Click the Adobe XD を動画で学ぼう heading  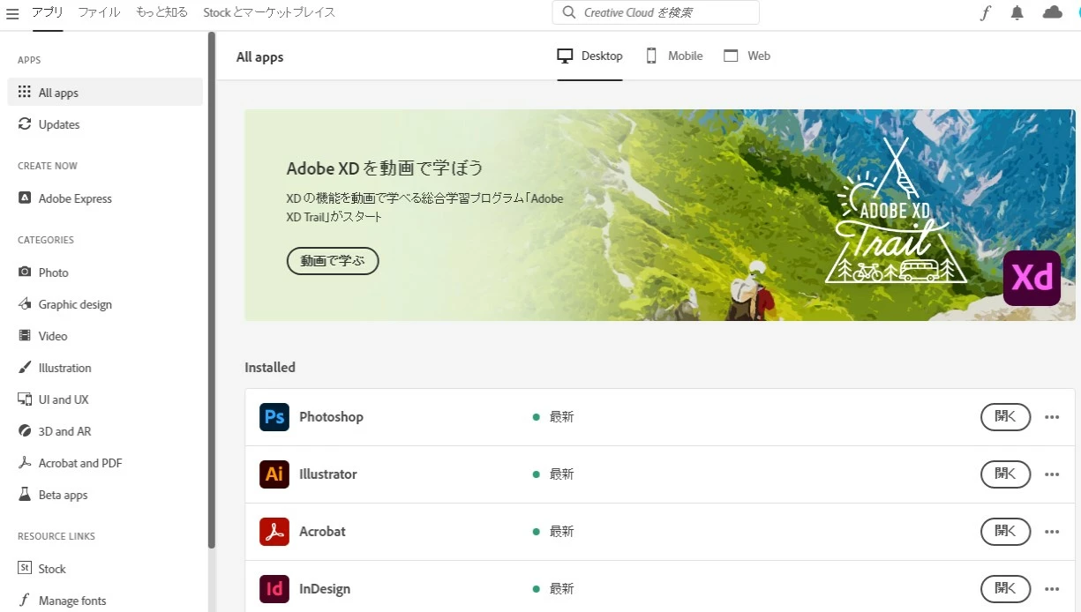385,168
